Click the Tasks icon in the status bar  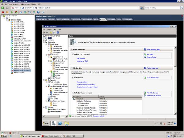(x=2, y=133)
